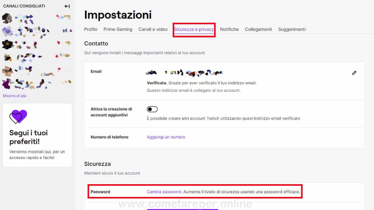Viewport: 374px width, 210px height.
Task: Switch to the Profilo tab
Action: coord(90,29)
